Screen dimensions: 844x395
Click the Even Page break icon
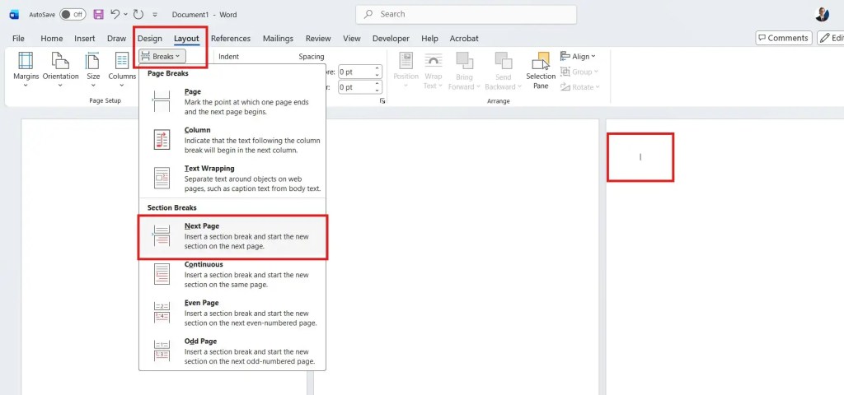162,312
